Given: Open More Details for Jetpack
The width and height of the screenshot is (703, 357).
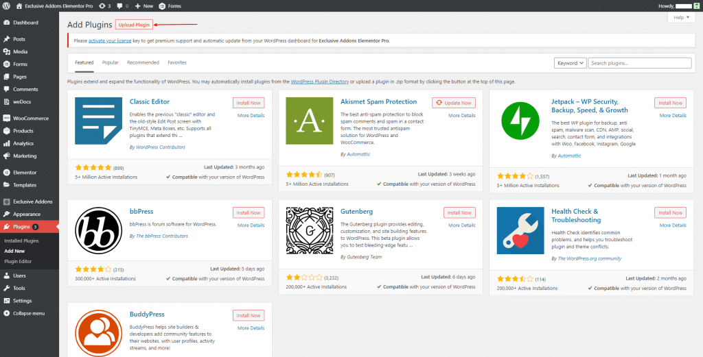Looking at the screenshot, I should [x=673, y=115].
